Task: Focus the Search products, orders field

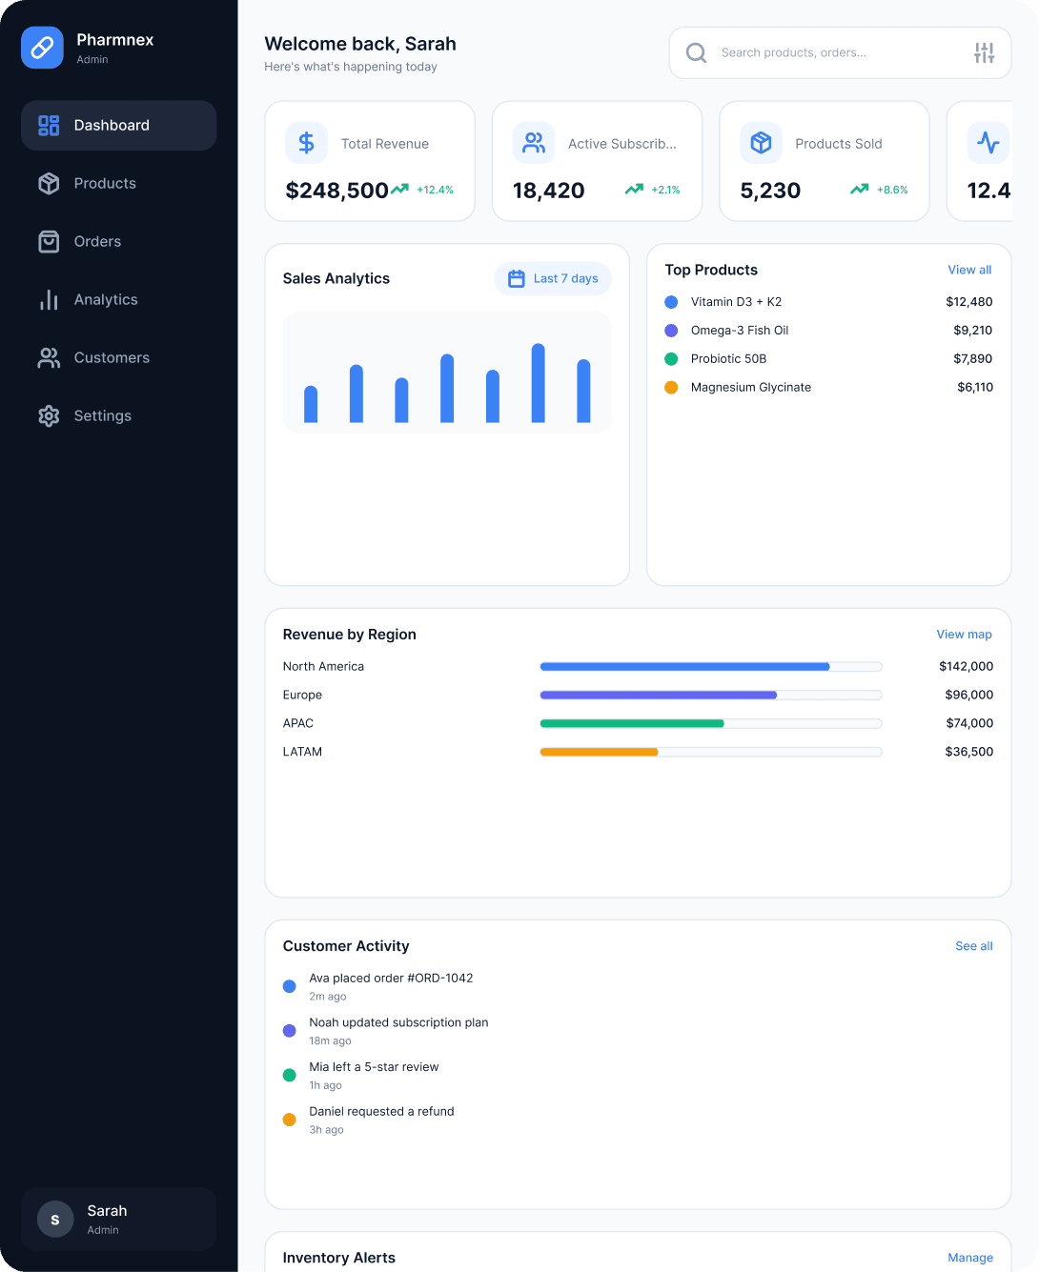Action: (840, 52)
